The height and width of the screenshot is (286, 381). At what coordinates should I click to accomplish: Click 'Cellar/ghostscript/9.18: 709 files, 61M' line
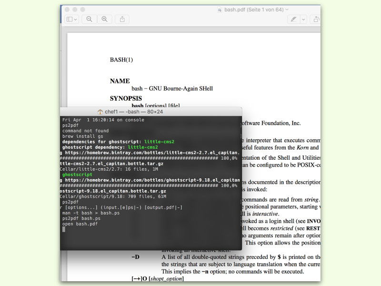pos(113,196)
